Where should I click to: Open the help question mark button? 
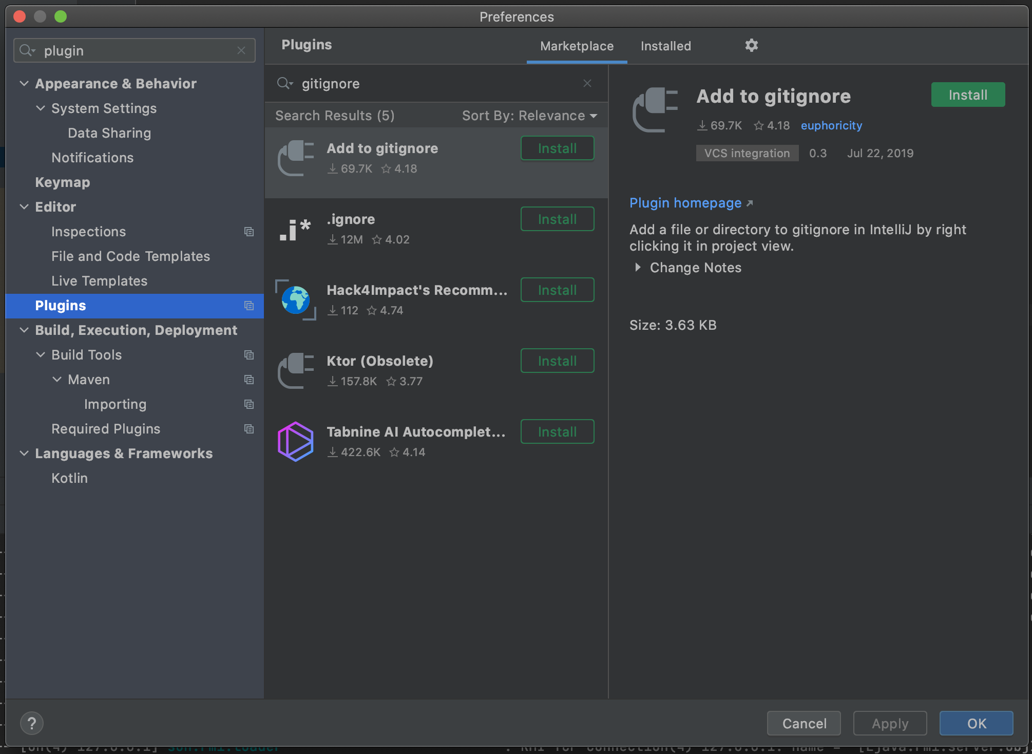pos(32,723)
